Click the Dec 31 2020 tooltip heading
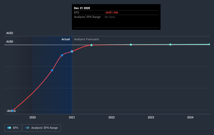 (82, 8)
